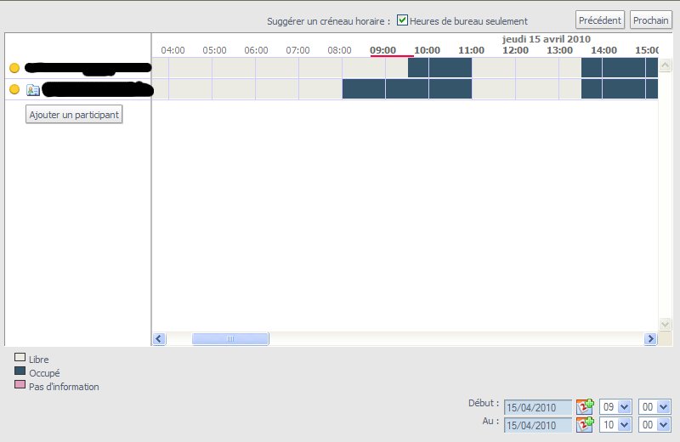Click the Début date input field
Viewport: 680px width, 442px height.
click(x=538, y=407)
